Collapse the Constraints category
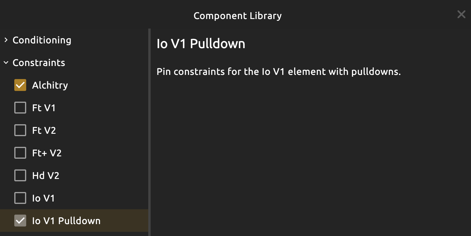Viewport: 471px width, 236px height. click(x=6, y=63)
